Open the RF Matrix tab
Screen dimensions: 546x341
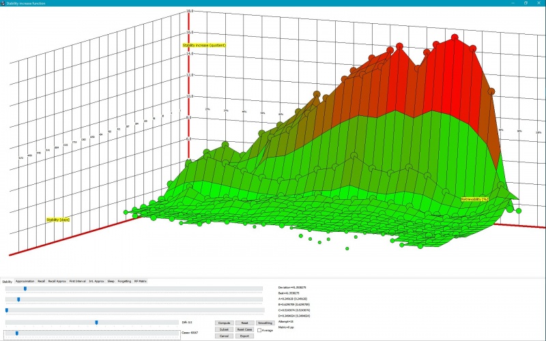click(141, 281)
